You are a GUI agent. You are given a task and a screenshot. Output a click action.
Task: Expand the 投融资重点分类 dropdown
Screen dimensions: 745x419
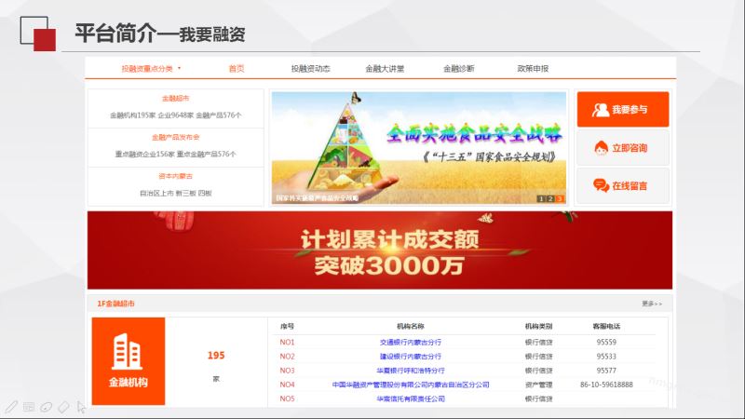coord(151,68)
